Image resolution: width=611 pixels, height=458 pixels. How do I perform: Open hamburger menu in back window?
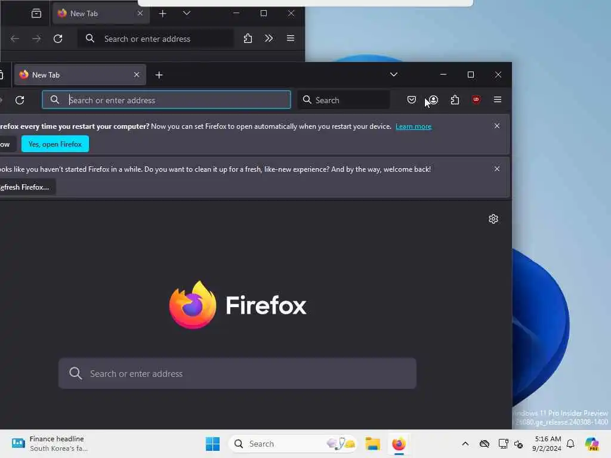pos(291,39)
